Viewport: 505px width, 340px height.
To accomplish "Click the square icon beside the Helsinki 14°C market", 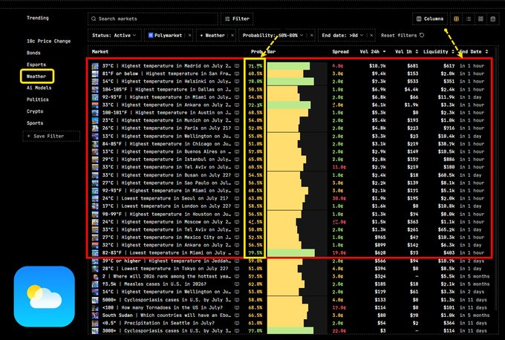I will click(237, 82).
